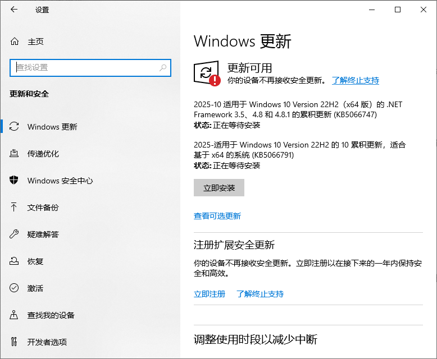437x359 pixels.
Task: Open 了解终止支持 link next to 更新可用 message
Action: click(x=356, y=80)
